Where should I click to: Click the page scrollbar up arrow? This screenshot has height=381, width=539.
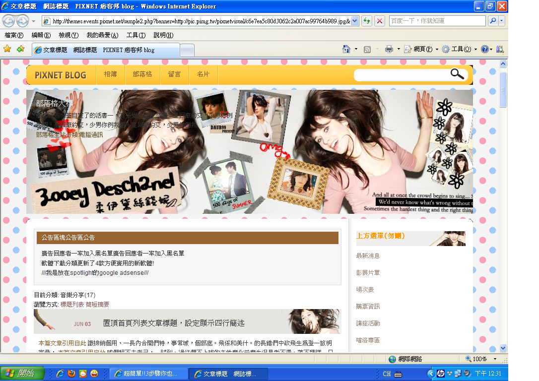[x=503, y=64]
